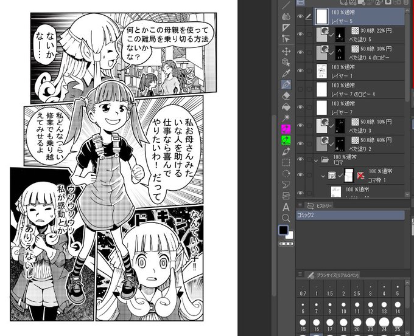Select the green custom pen tool

286,140
